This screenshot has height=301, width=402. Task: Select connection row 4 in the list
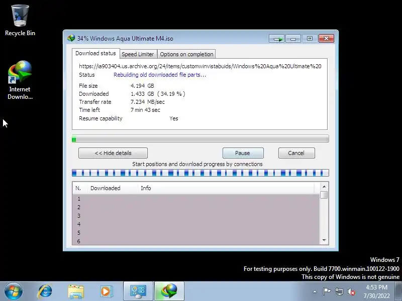[x=196, y=224]
